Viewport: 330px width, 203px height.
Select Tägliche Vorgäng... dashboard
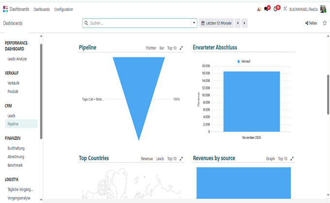coord(20,189)
